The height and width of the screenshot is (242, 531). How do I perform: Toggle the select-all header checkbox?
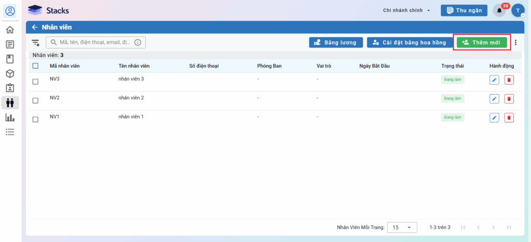[x=35, y=66]
